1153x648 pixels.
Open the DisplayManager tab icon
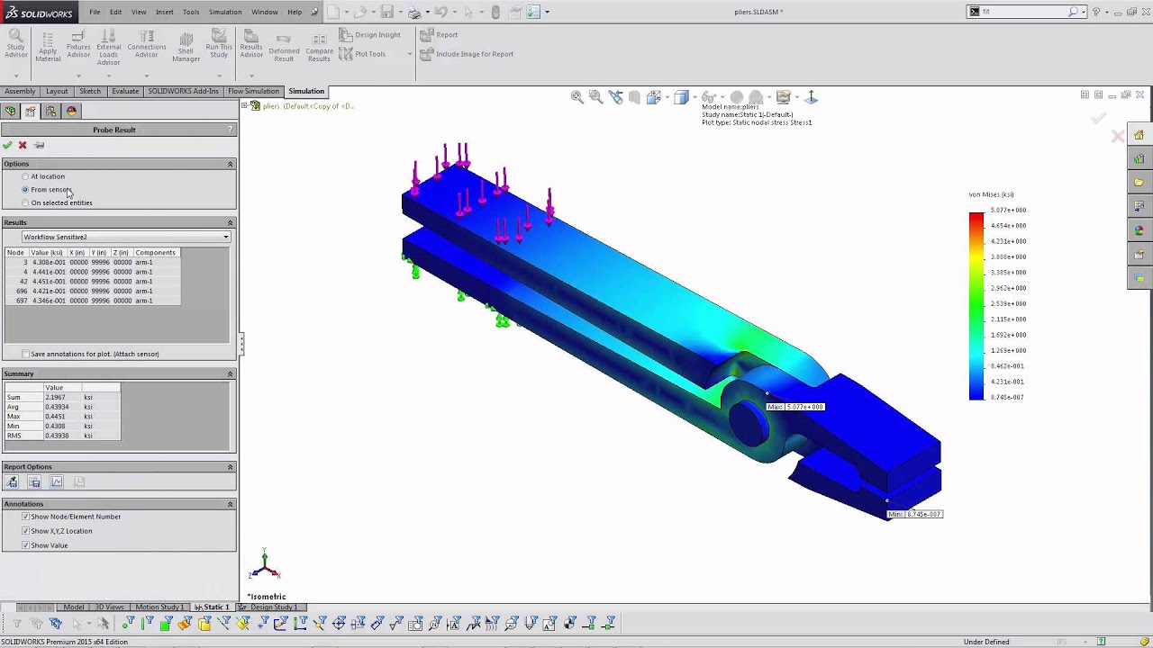coord(71,112)
